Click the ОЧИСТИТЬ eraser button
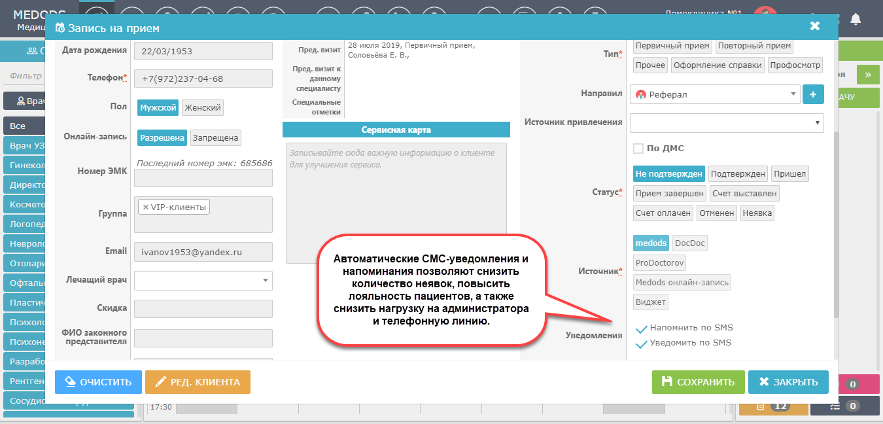The width and height of the screenshot is (883, 424). point(98,382)
